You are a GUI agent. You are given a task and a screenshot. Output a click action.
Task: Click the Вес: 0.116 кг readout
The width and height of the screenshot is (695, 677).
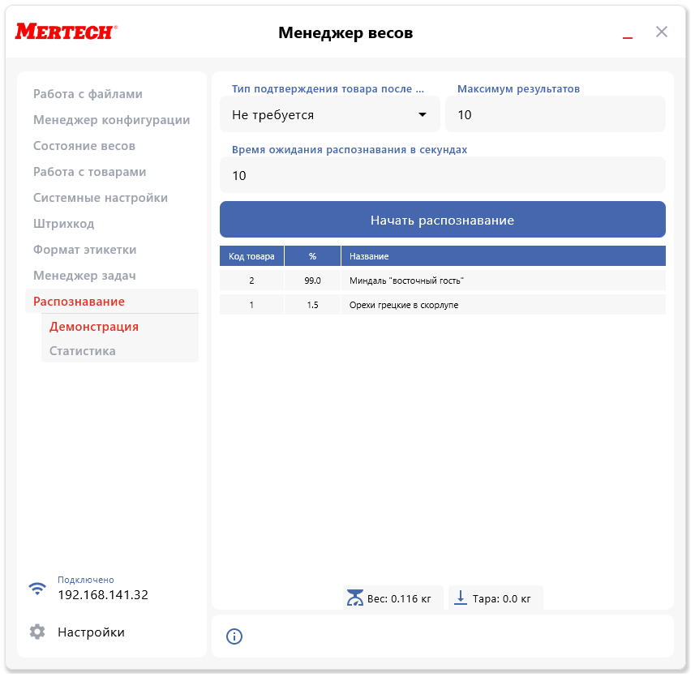pos(399,598)
